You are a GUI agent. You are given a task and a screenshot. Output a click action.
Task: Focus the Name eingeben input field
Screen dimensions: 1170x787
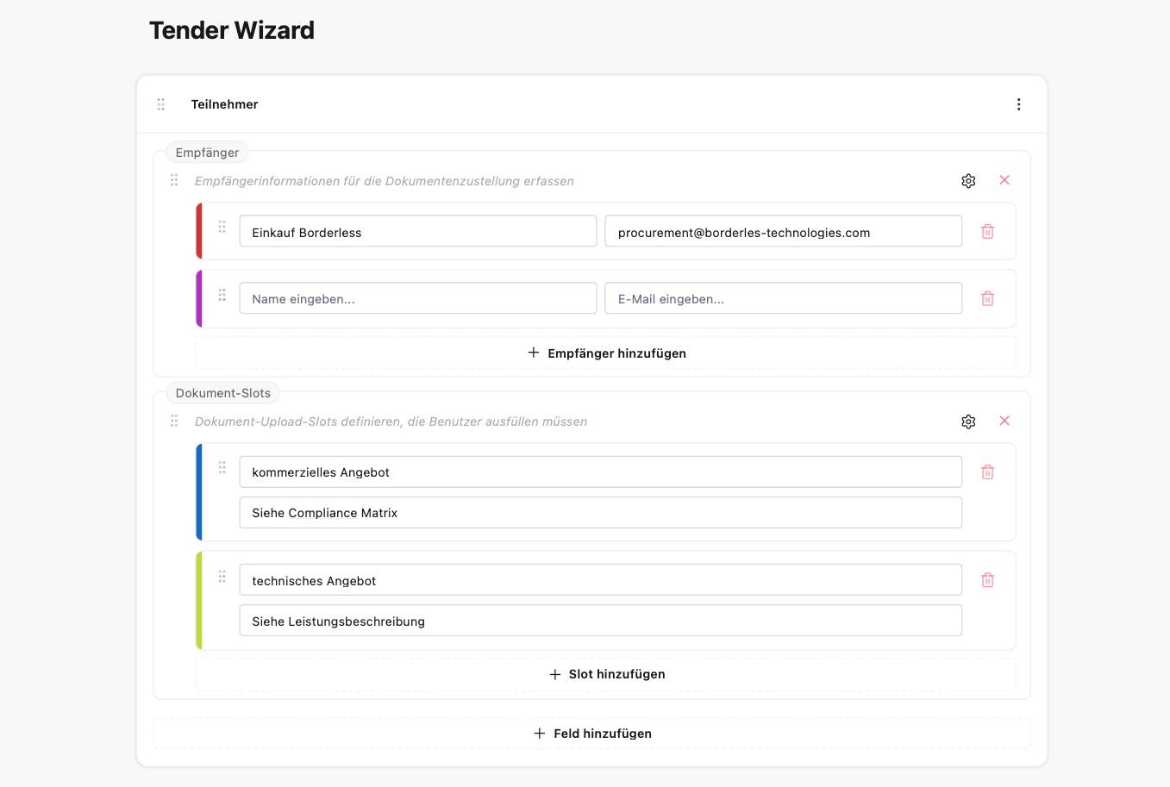point(418,298)
